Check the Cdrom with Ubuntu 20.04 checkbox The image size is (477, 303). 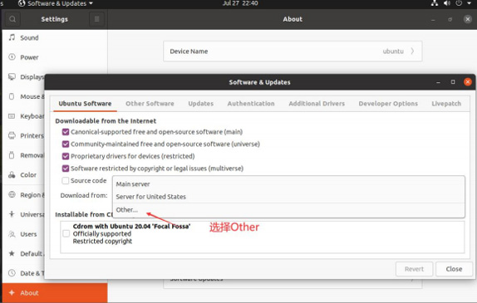pyautogui.click(x=66, y=233)
